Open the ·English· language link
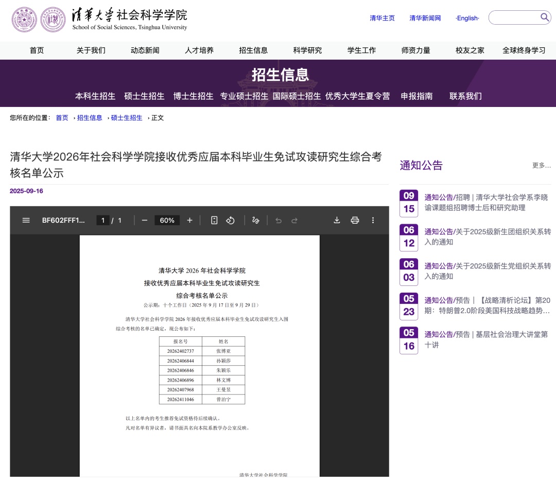This screenshot has width=556, height=485. tap(466, 18)
